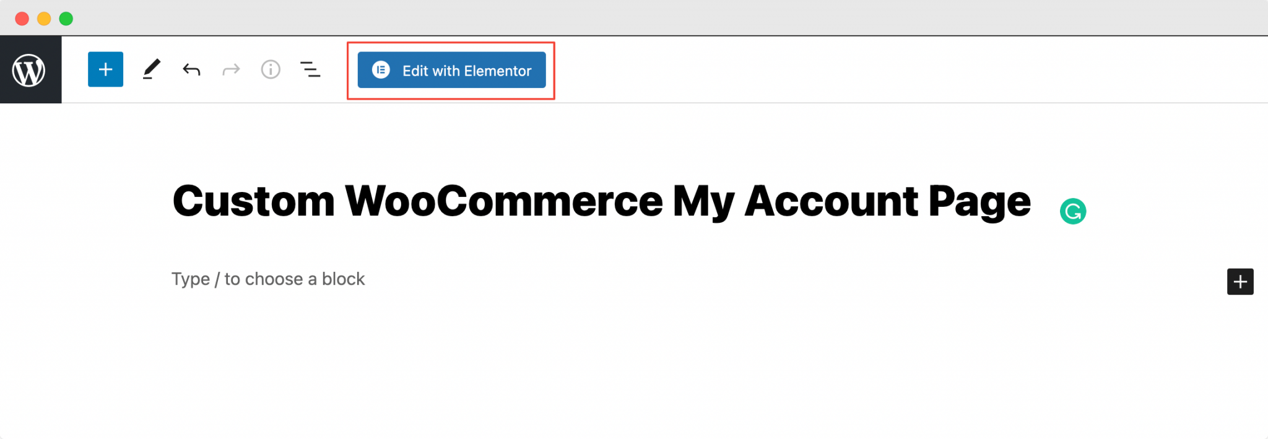Click the yellow minimize window control

point(43,19)
